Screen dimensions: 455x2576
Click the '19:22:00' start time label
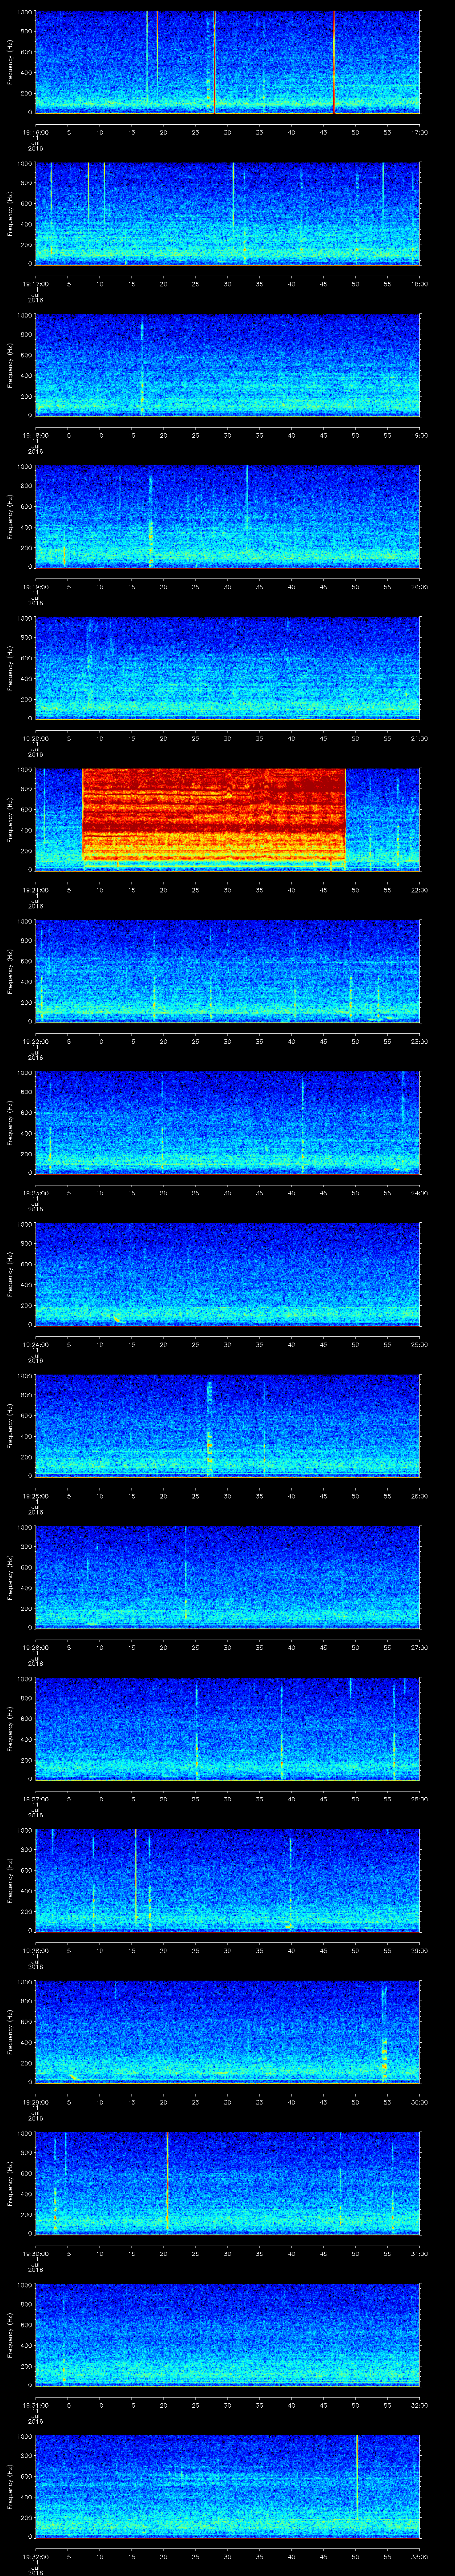(36, 1041)
